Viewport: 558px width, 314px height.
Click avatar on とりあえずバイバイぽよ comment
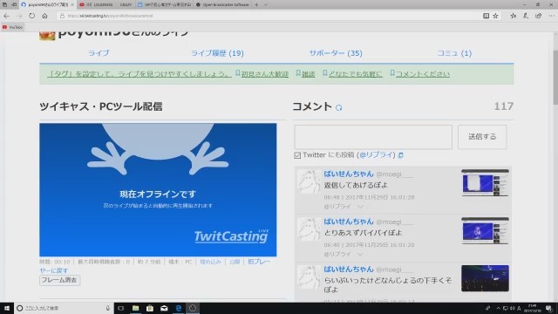point(309,229)
